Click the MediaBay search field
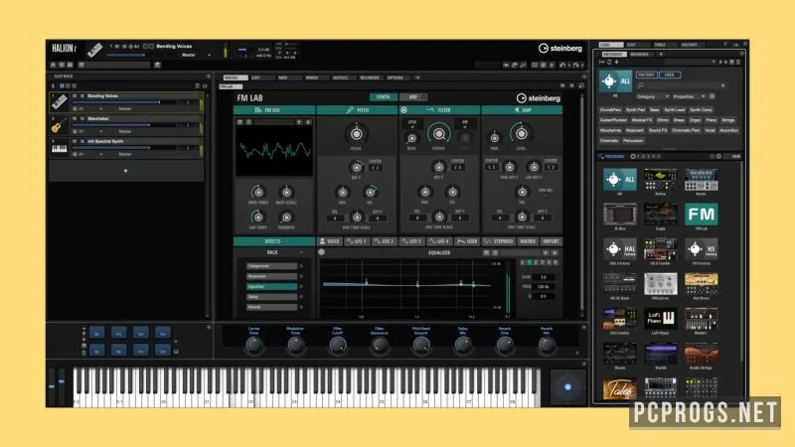Screen dimensions: 795x447 click(x=682, y=85)
